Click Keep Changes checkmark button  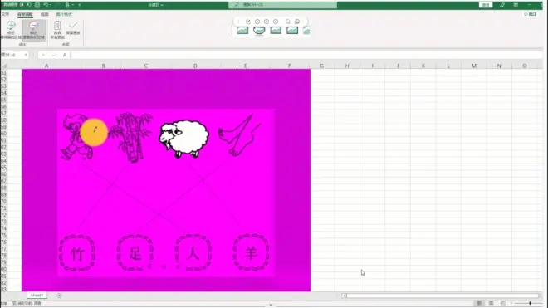tap(73, 28)
